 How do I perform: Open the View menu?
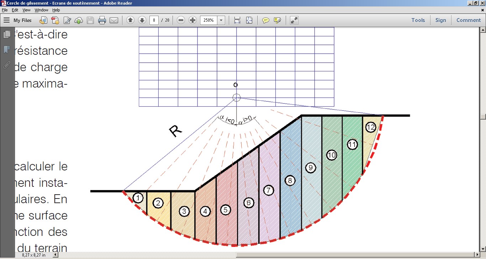pyautogui.click(x=27, y=10)
